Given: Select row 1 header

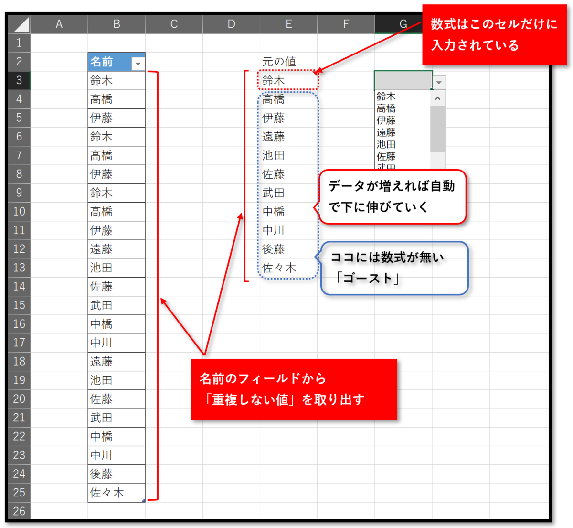Looking at the screenshot, I should (19, 43).
